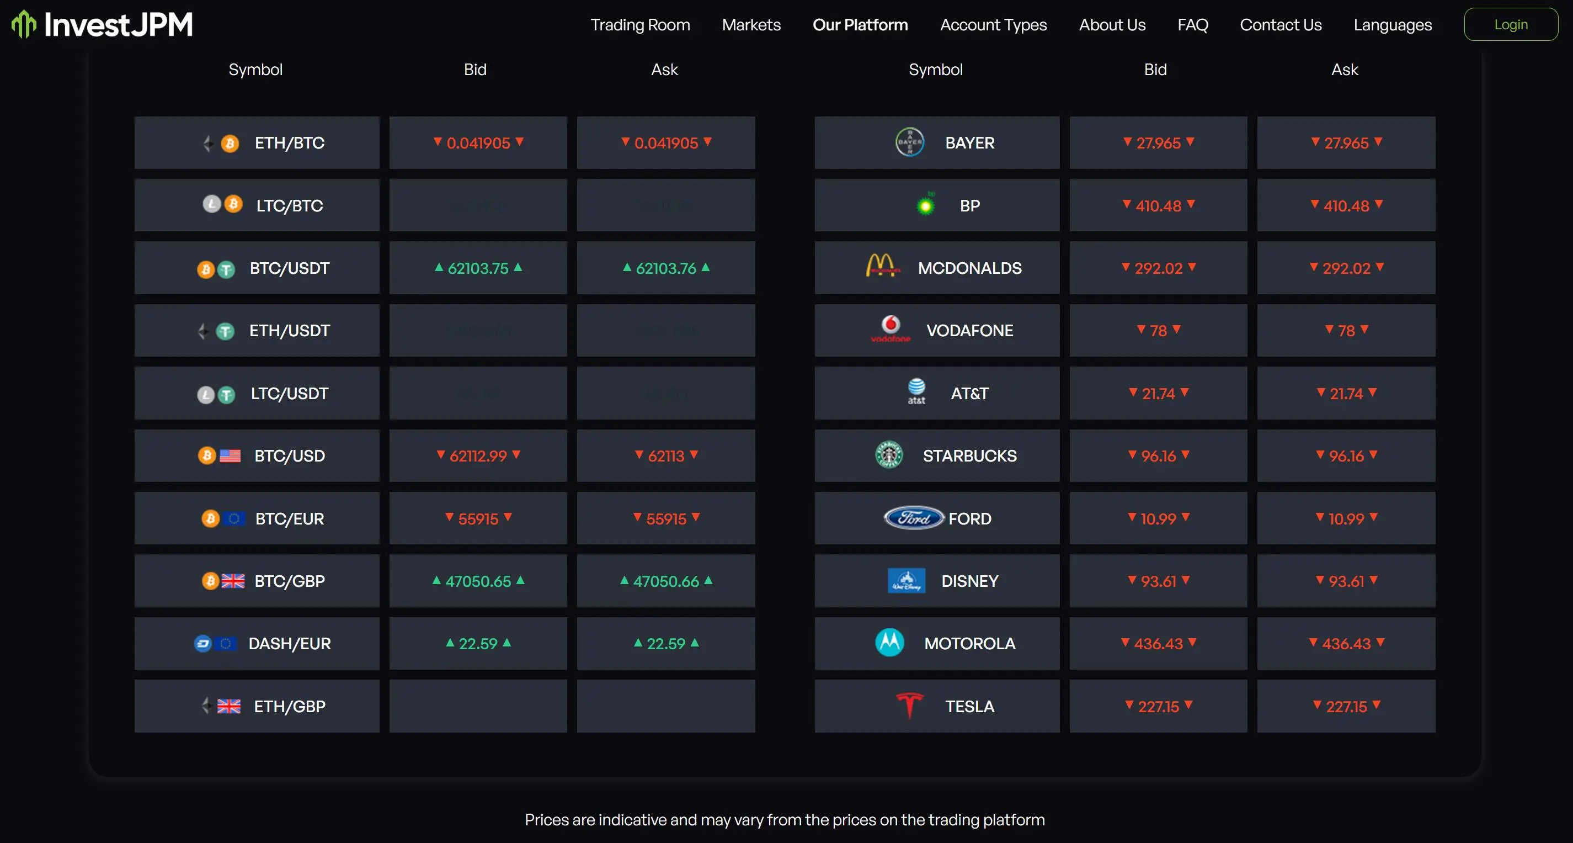The image size is (1573, 843).
Task: Select the BTC/USDT symbol label
Action: 290,268
